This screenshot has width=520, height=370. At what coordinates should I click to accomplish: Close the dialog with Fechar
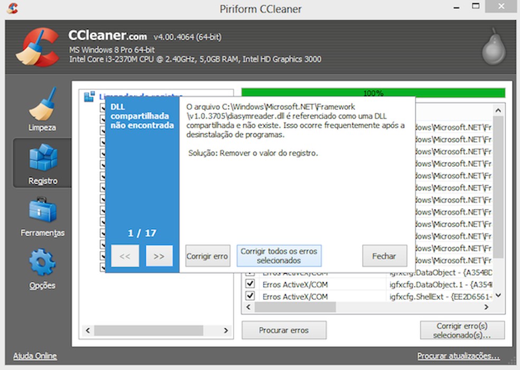coord(384,256)
